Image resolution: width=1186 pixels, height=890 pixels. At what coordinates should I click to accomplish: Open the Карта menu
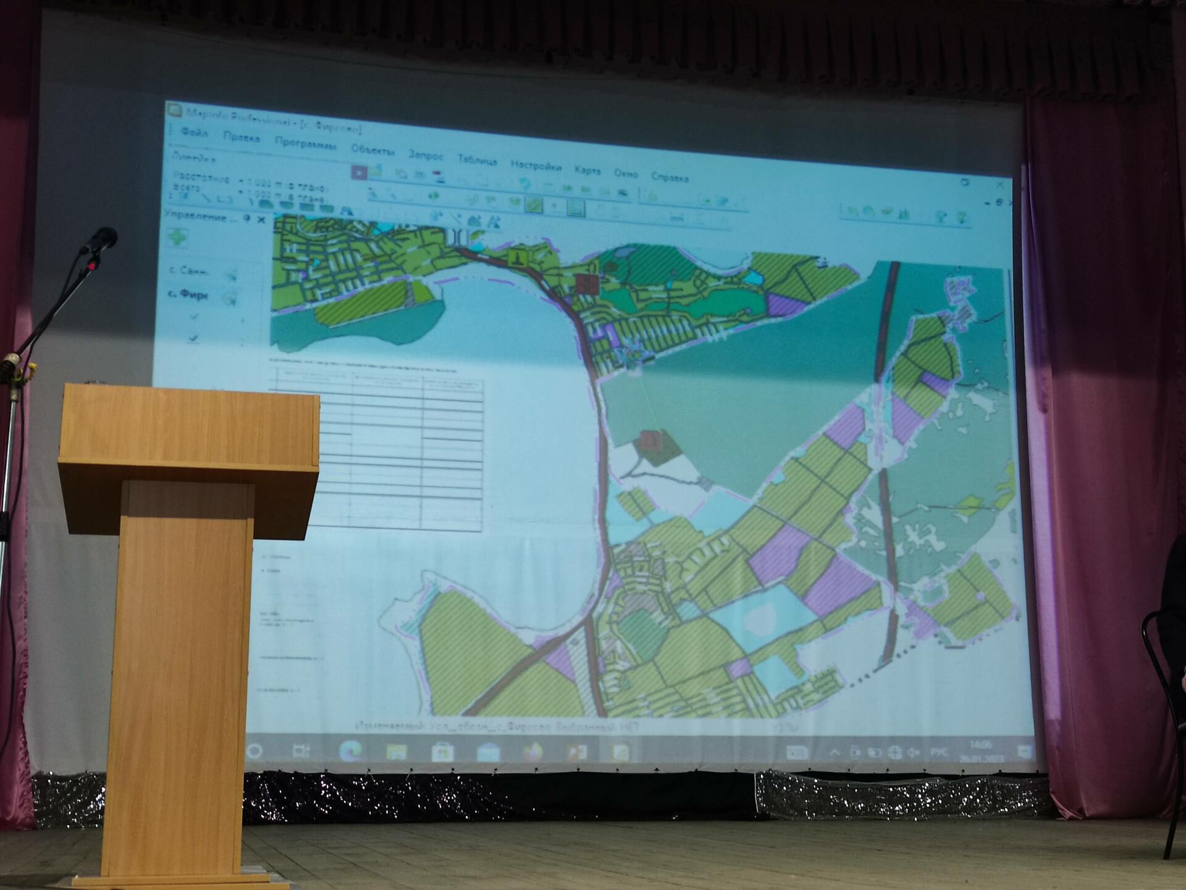587,170
